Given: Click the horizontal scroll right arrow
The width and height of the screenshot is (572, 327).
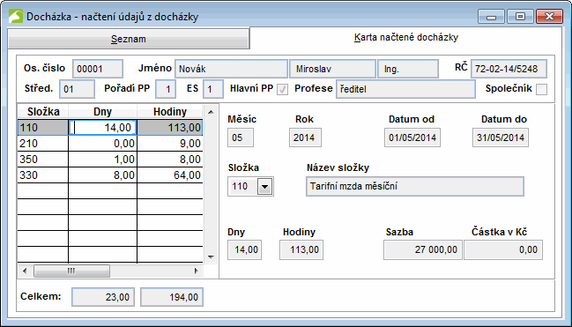Looking at the screenshot, I should (x=196, y=271).
